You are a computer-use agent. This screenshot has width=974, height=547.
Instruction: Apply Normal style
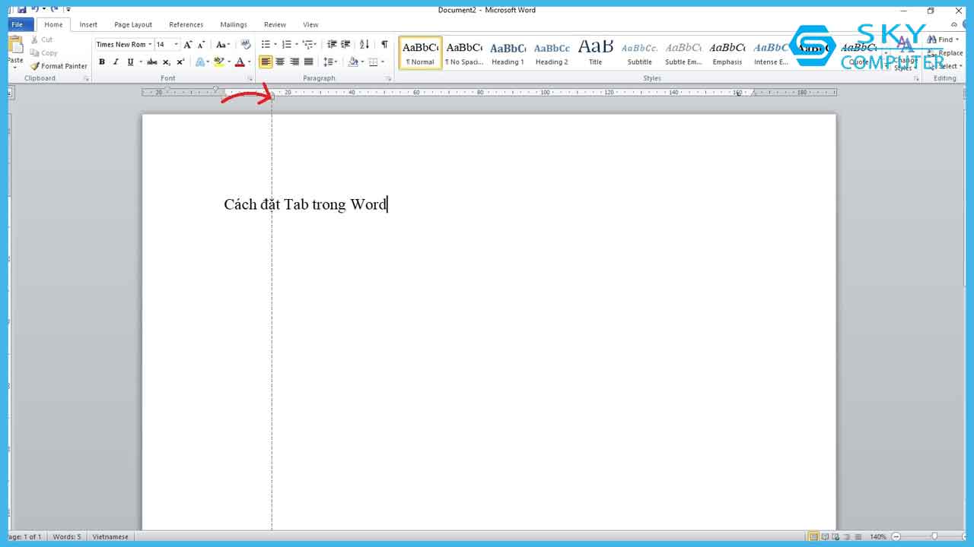point(420,53)
